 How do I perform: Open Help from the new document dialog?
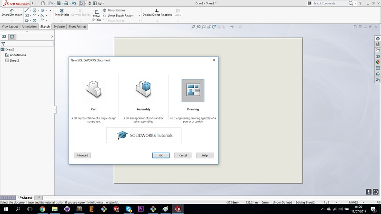[205, 156]
